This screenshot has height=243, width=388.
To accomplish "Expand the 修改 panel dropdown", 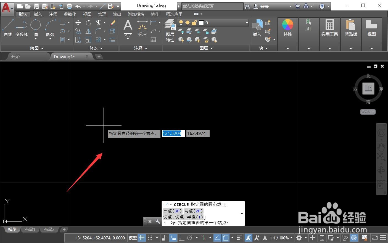I will coord(96,48).
